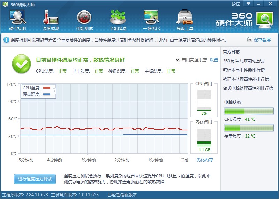
Task: Open 笔记本处理器性能排行榜 link
Action: pos(246,79)
